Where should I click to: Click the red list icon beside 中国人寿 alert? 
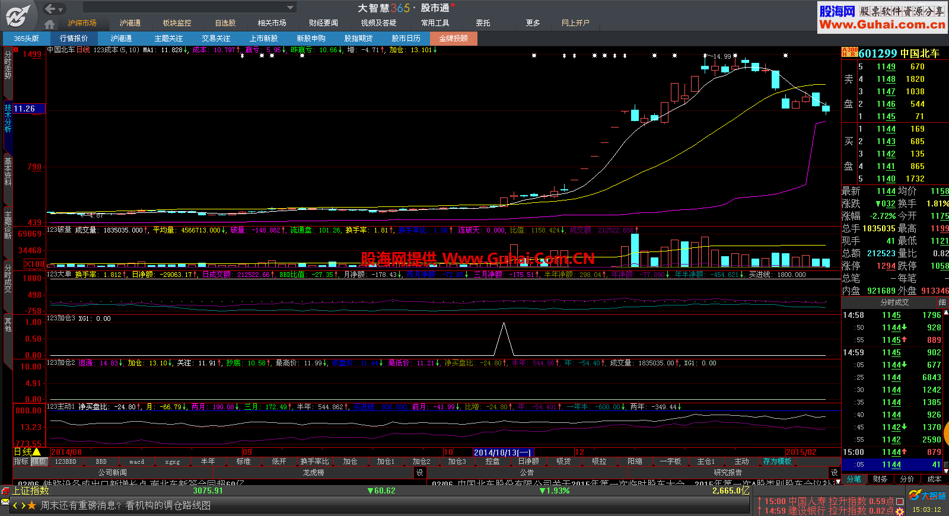tap(900, 501)
